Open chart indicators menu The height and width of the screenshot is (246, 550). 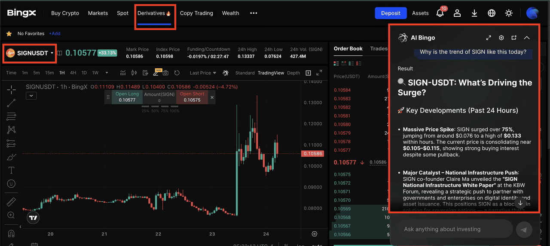123,73
